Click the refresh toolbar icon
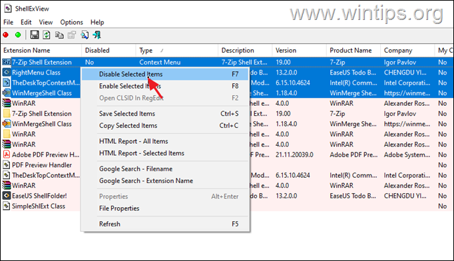The width and height of the screenshot is (454, 261). click(47, 35)
